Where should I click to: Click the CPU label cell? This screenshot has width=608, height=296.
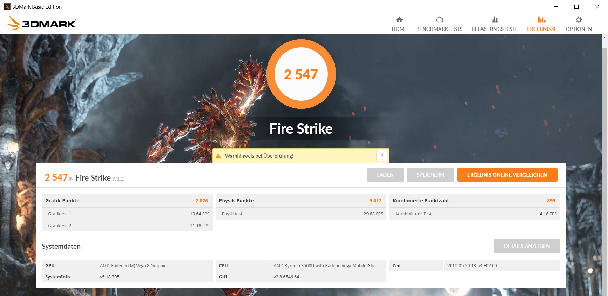click(242, 265)
